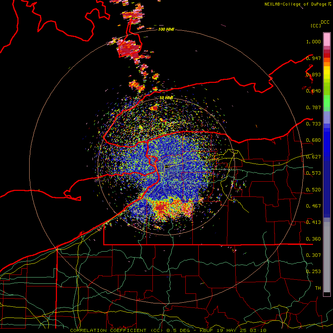Click the 0.733 scale value
Screen dimensions: 333x333
tap(313, 124)
